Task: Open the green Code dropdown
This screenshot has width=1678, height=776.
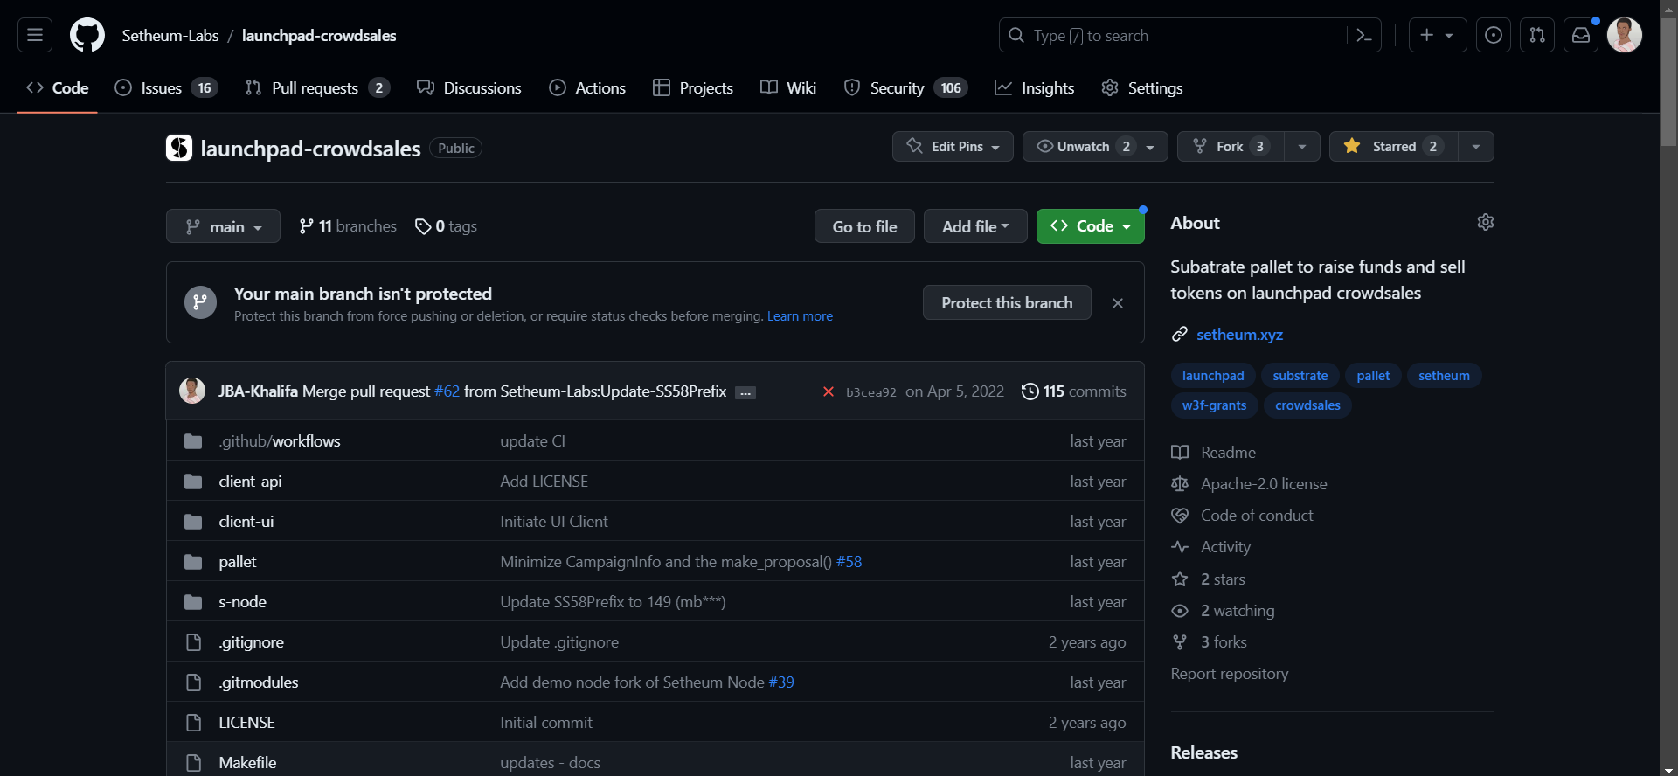Action: click(1090, 226)
